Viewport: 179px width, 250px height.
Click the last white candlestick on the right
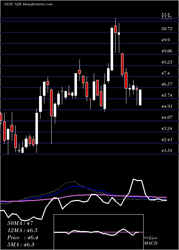point(140,97)
